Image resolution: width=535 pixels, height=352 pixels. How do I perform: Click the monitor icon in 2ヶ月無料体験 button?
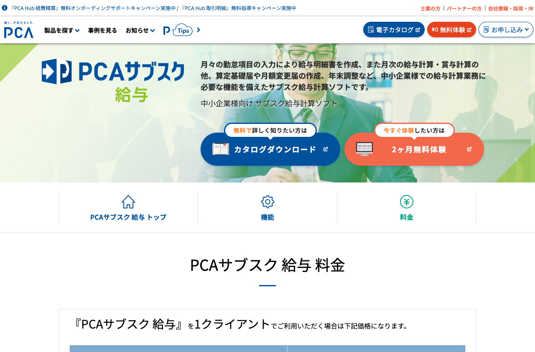(364, 149)
